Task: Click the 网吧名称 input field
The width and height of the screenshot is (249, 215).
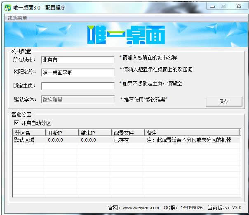Action: [x=78, y=73]
